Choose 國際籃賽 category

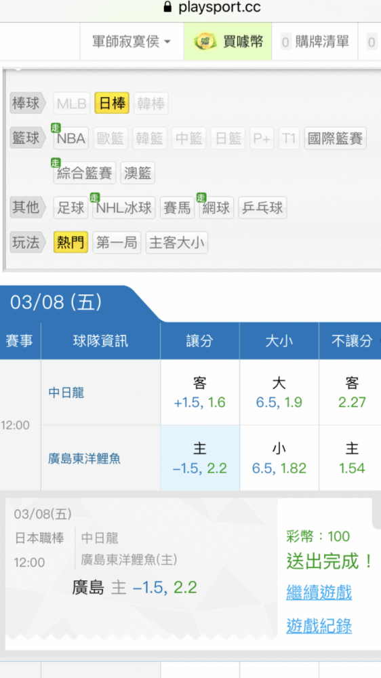point(335,138)
